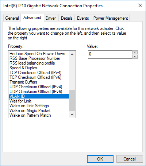Click the property list scroll down arrow
Image resolution: width=146 pixels, height=166 pixels.
72,115
